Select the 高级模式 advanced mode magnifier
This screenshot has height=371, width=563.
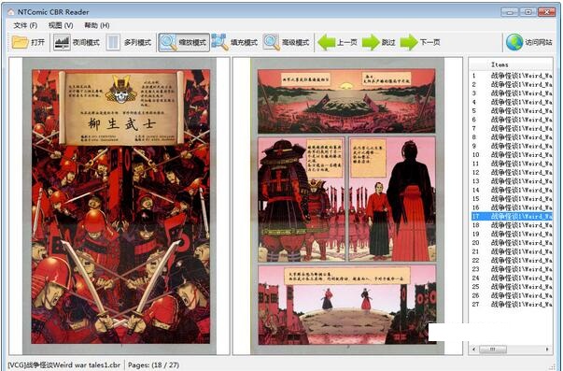271,42
